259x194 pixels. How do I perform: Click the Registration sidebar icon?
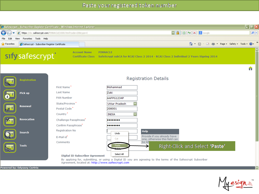click(x=10, y=82)
